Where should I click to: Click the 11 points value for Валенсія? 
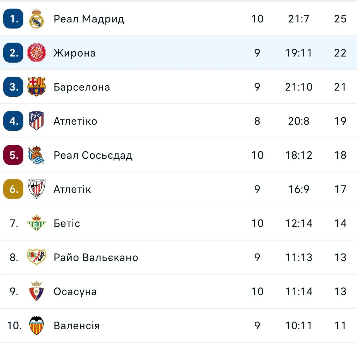(x=340, y=326)
